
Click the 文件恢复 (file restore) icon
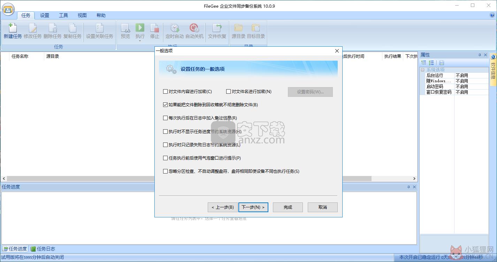tap(217, 28)
